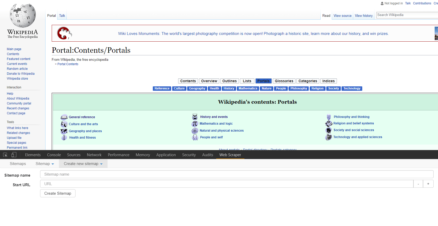Switch to the Sources tab
Screen dimensions: 438x226
74,155
